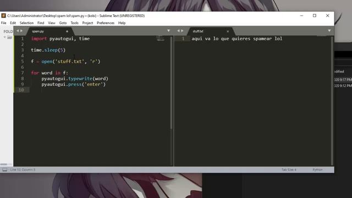Go to previous tab in right pane
Screen dimensions: 352x198
click(x=178, y=31)
